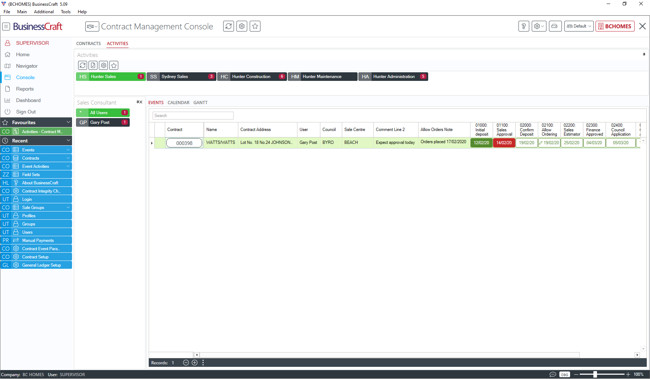Select the Hunter Administration group tile
The image size is (650, 379).
tap(393, 77)
